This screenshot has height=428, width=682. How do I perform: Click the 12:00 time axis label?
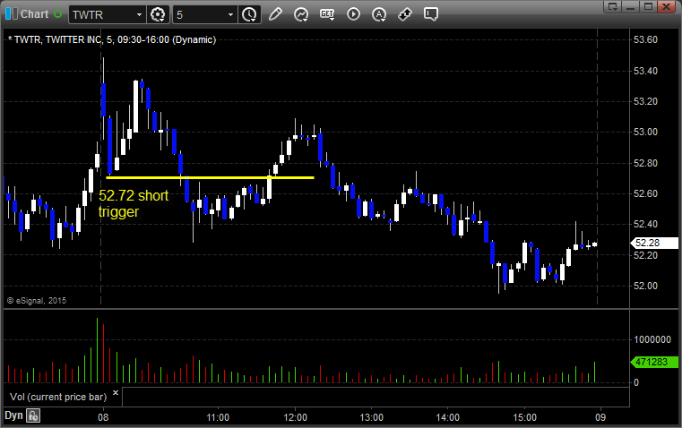pyautogui.click(x=296, y=417)
